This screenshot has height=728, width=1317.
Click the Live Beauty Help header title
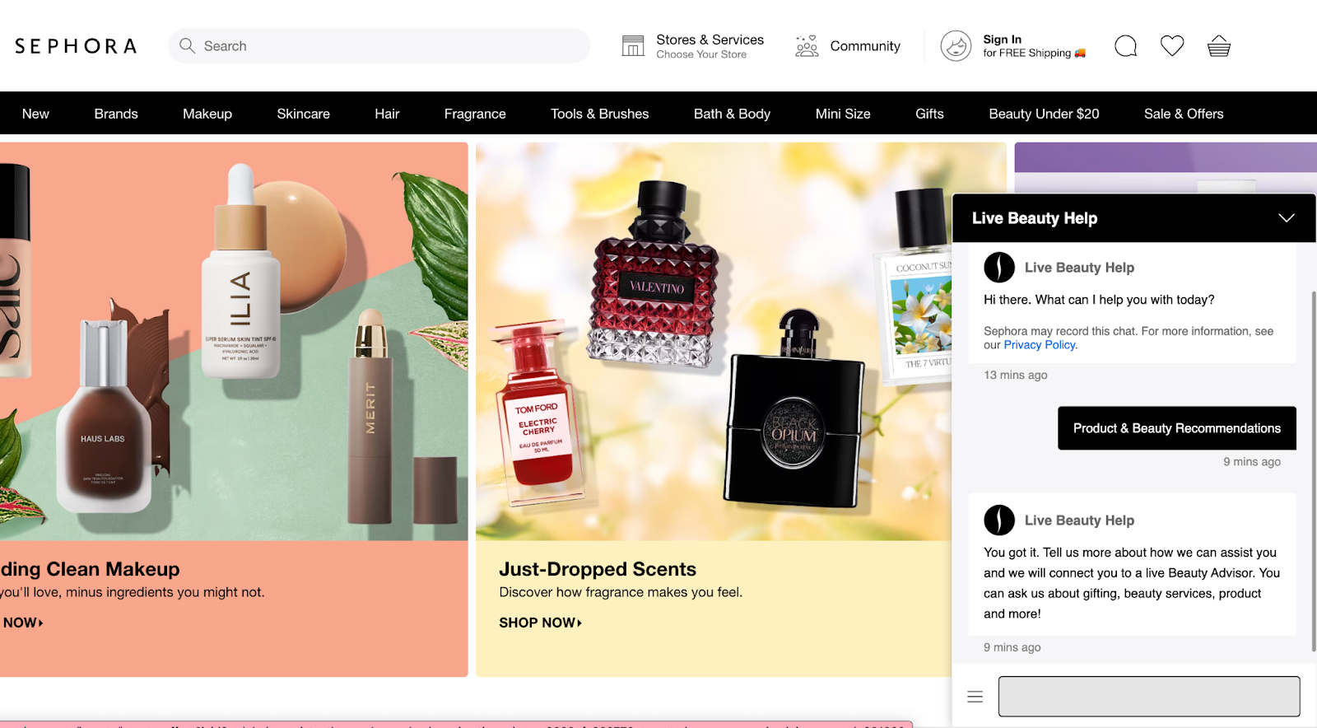[x=1035, y=218]
